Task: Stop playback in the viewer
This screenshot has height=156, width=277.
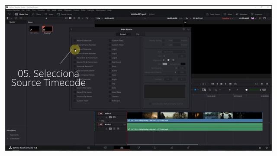Action: point(221,84)
